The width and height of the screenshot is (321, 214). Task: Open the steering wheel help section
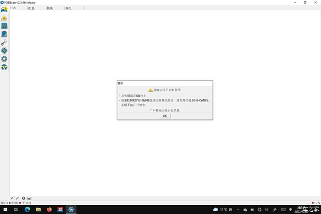coord(4,67)
